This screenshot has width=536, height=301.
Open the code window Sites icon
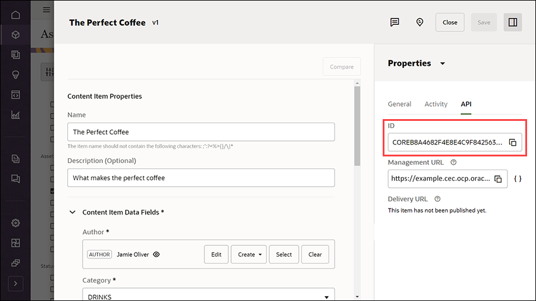pos(15,95)
